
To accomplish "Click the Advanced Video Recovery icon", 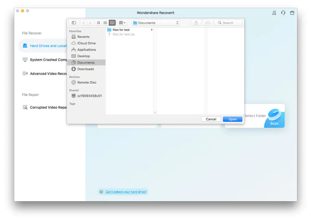I will coord(25,74).
